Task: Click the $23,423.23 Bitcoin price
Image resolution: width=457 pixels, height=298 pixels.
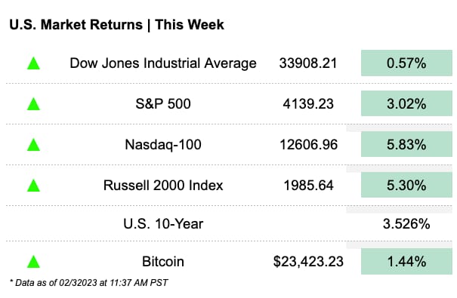Action: [308, 261]
